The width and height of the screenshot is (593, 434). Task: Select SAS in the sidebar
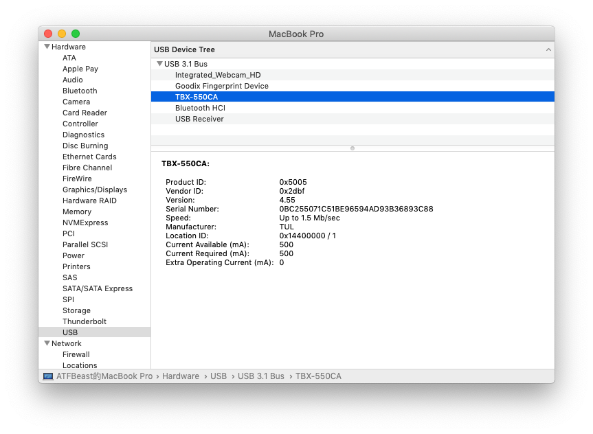click(69, 277)
